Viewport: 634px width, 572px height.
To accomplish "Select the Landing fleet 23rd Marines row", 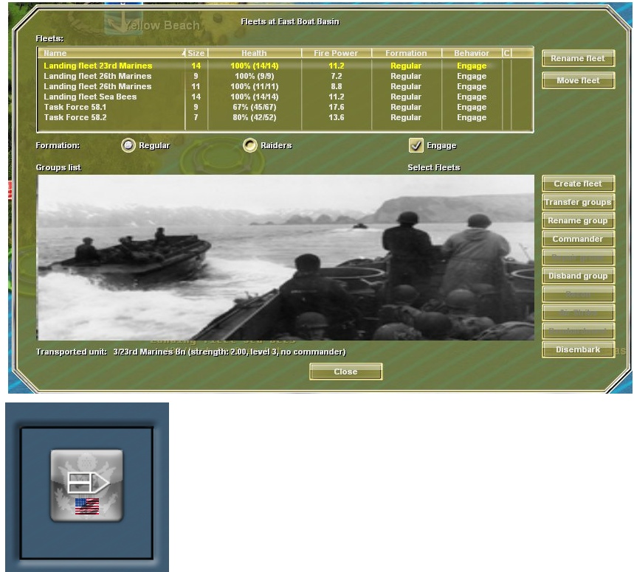I will click(285, 66).
